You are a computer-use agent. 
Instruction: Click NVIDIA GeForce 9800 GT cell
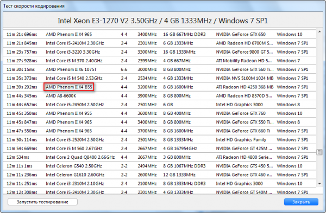point(244,52)
